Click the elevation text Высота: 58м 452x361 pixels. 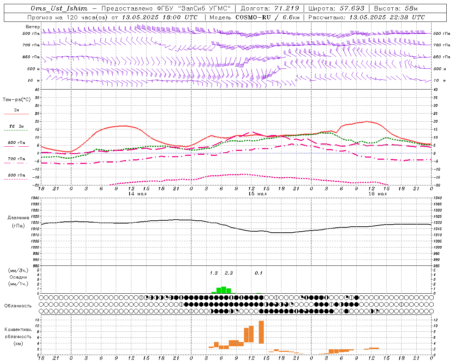pyautogui.click(x=395, y=8)
